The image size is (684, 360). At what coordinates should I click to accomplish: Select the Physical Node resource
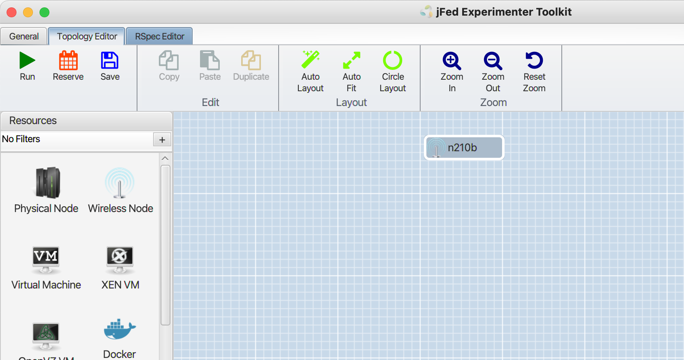click(47, 184)
